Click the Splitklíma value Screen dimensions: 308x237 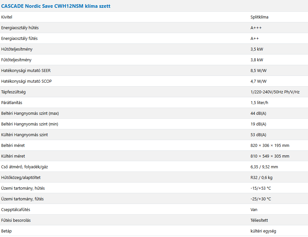[259, 17]
